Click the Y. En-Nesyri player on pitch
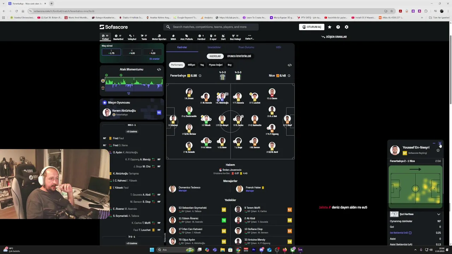The image size is (452, 254). [x=222, y=120]
